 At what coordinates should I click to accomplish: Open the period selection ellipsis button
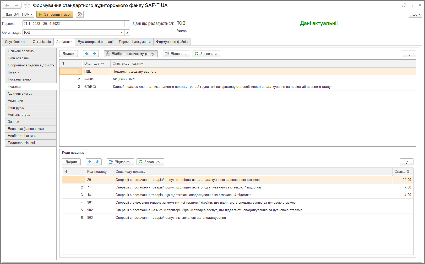[127, 24]
